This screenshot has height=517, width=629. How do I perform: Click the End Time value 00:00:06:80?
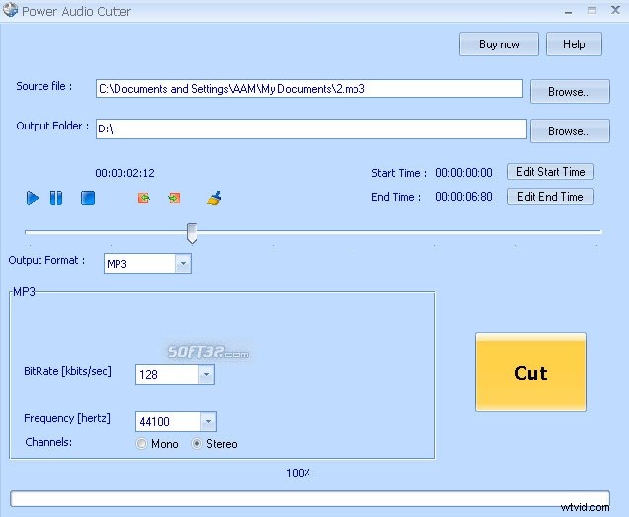point(464,197)
